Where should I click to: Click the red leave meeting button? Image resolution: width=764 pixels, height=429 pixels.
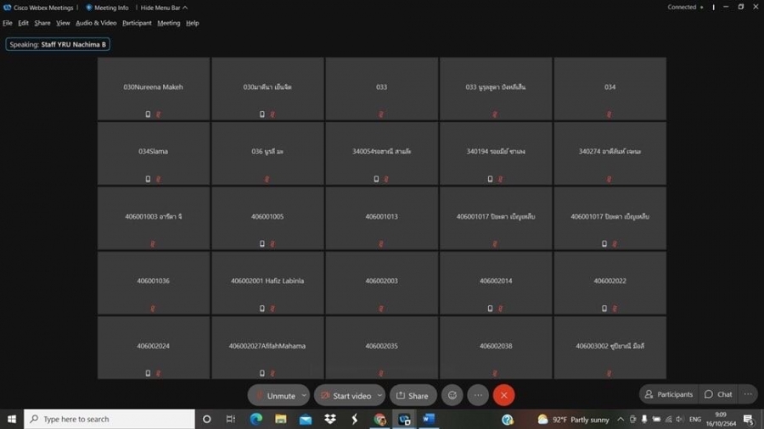click(503, 395)
